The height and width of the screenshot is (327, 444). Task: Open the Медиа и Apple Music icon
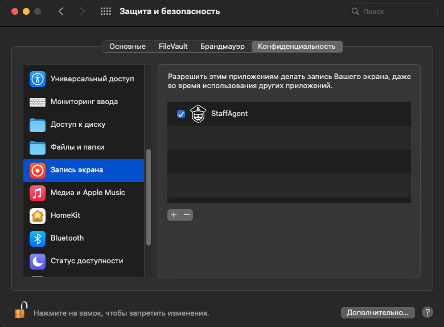pyautogui.click(x=37, y=193)
